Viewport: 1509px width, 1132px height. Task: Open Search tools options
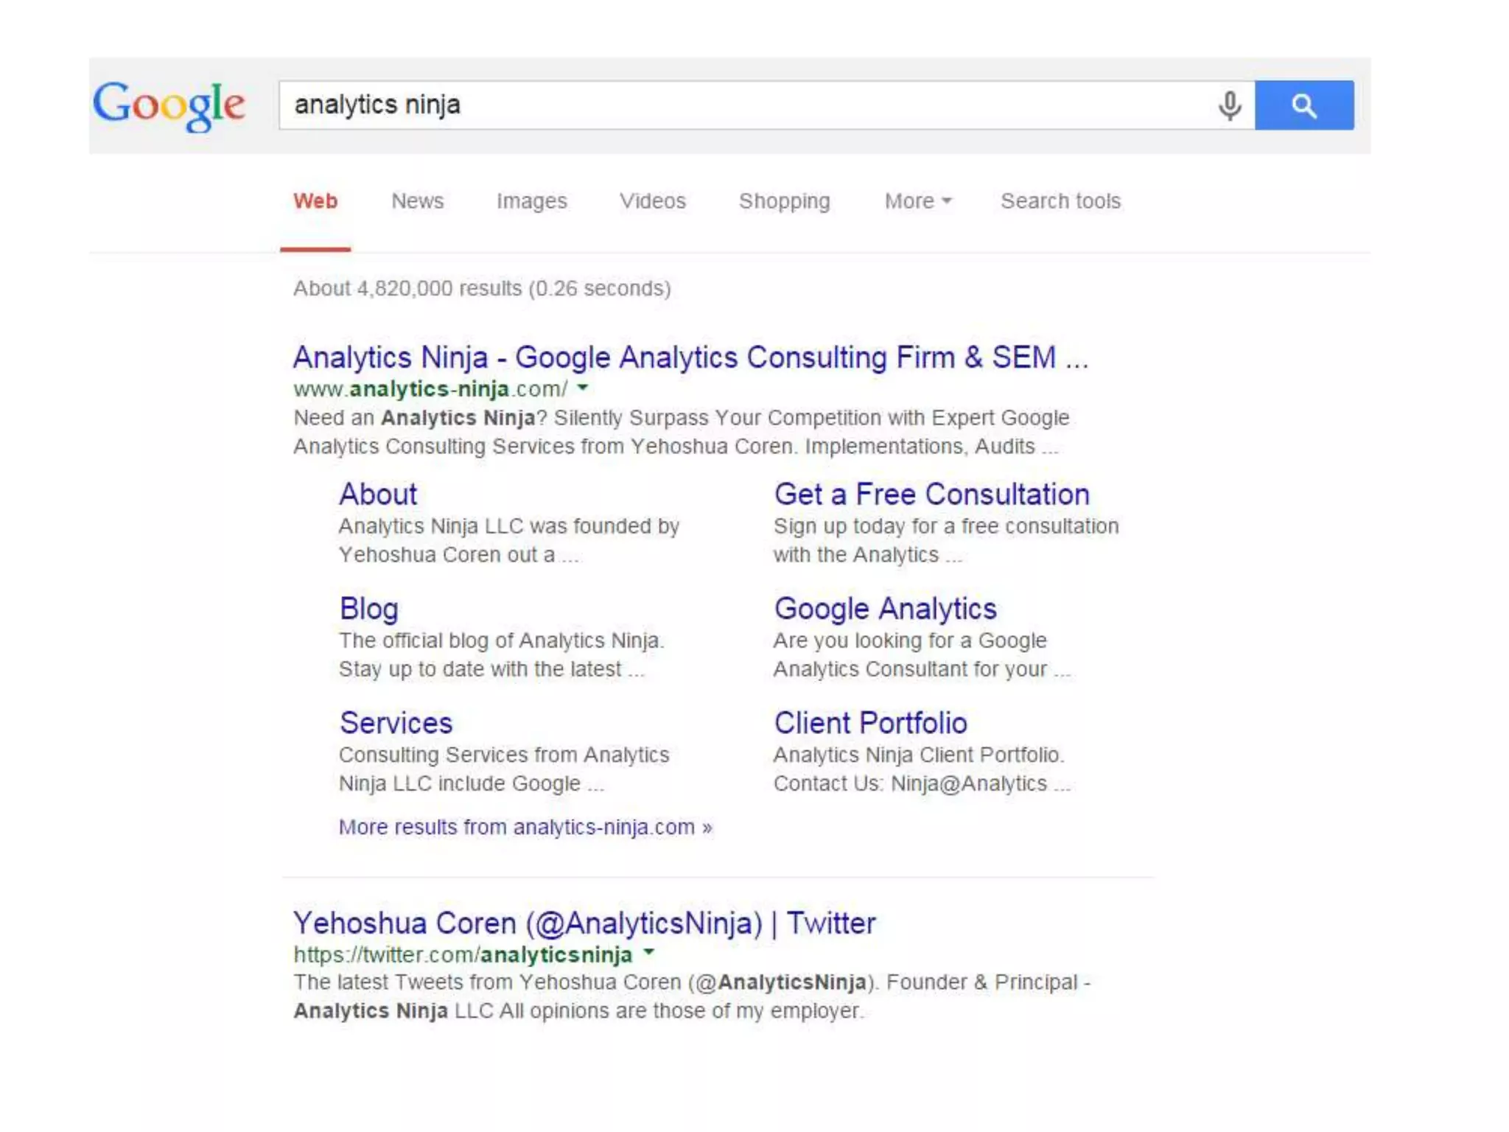pos(1060,201)
